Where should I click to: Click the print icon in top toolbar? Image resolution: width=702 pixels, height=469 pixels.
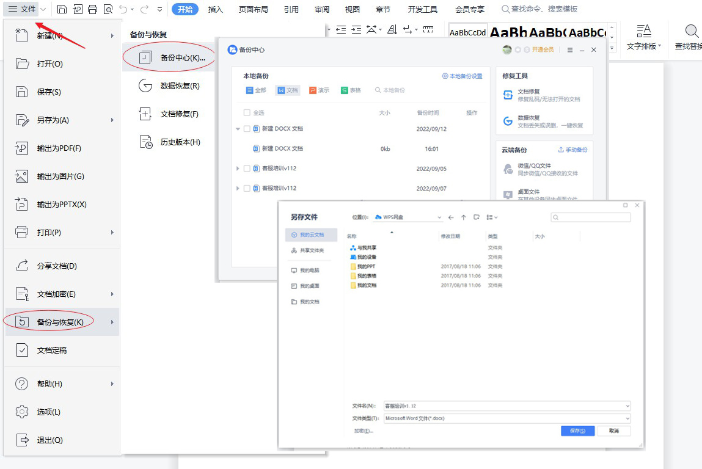click(x=93, y=9)
